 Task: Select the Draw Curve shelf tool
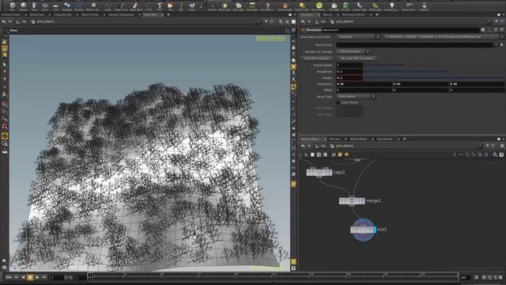(121, 6)
